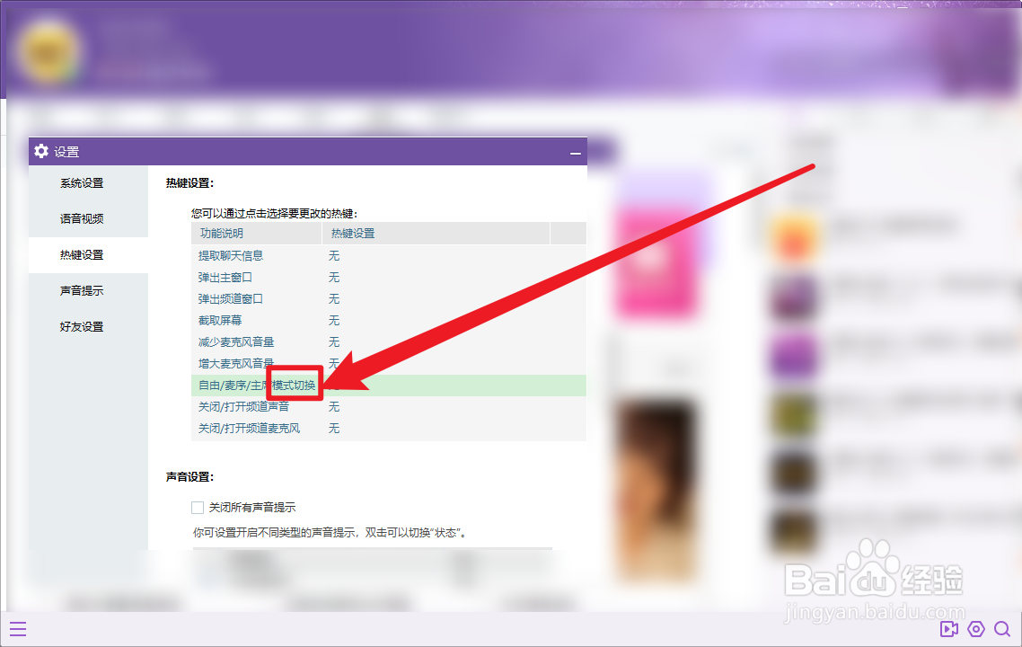Click 无 next to 提取聊天信息

point(333,255)
